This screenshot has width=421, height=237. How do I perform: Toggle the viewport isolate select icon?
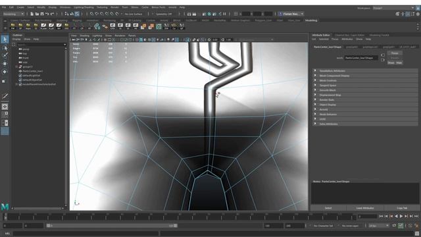pos(187,39)
